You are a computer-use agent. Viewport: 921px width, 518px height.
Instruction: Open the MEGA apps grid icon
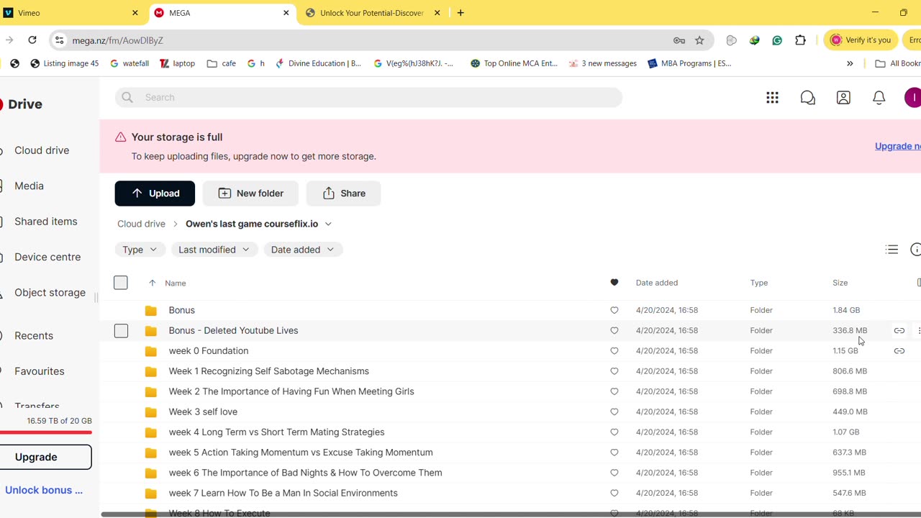(772, 98)
